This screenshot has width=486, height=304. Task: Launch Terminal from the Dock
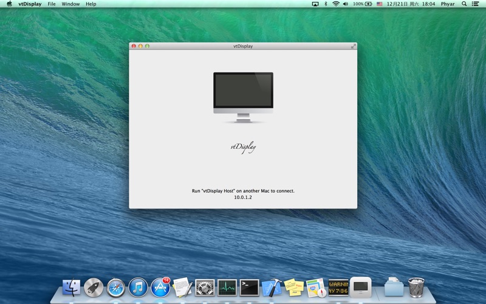coord(250,288)
